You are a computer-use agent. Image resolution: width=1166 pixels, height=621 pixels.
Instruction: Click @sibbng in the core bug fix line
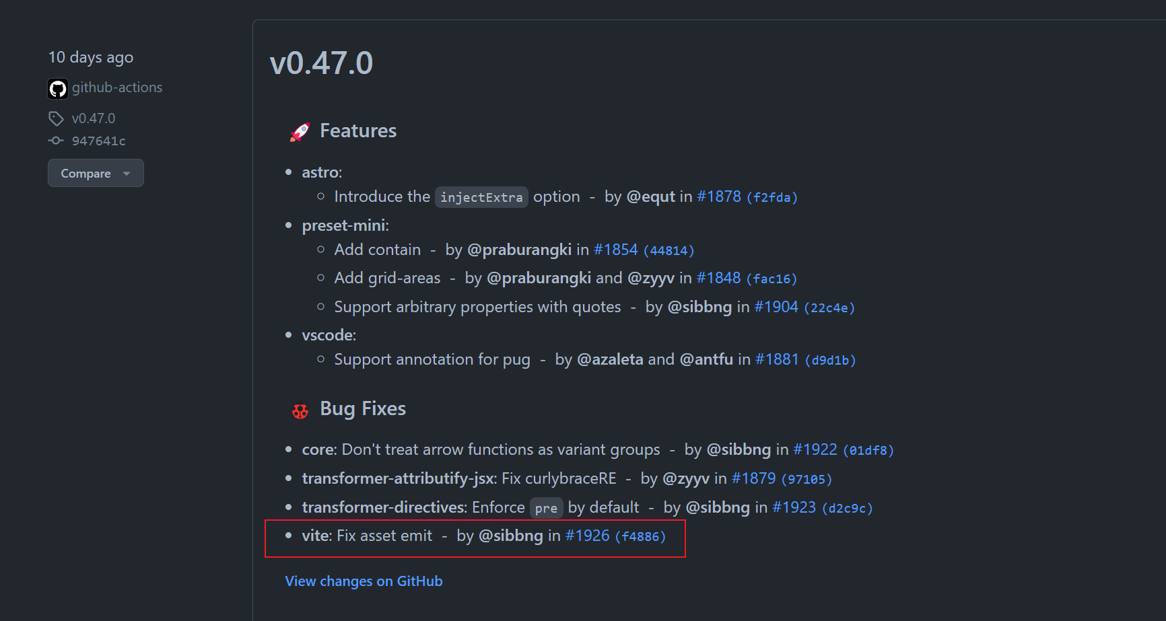pyautogui.click(x=739, y=449)
